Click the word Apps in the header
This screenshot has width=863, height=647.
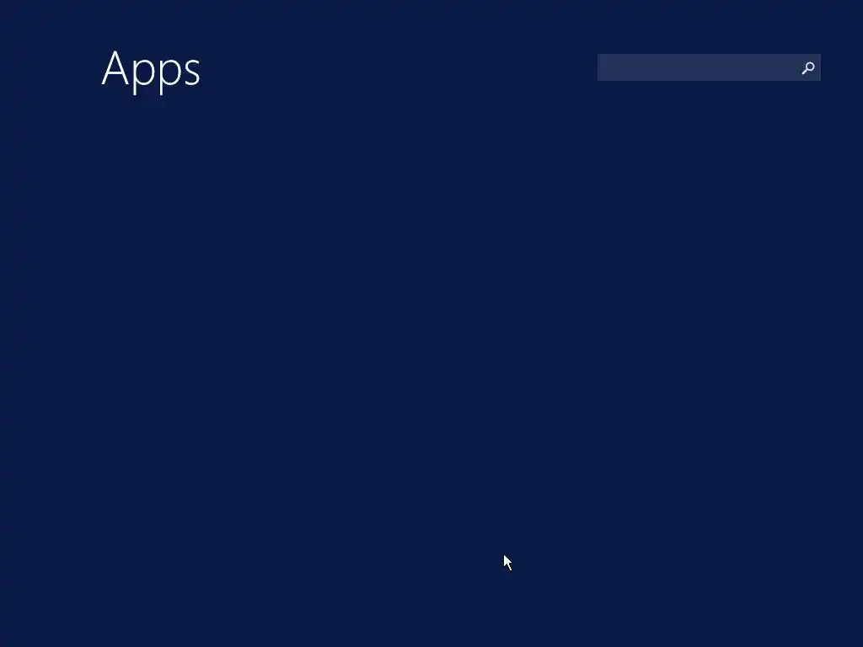151,70
